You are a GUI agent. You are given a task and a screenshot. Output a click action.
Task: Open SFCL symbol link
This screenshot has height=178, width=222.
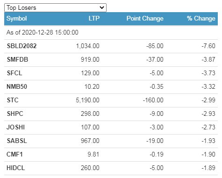(14, 73)
